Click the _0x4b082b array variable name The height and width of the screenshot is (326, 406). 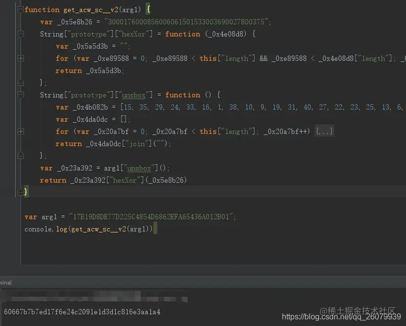[90, 107]
